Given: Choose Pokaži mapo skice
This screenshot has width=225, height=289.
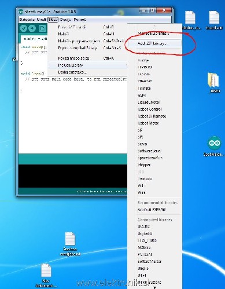Looking at the screenshot, I should 88,58.
